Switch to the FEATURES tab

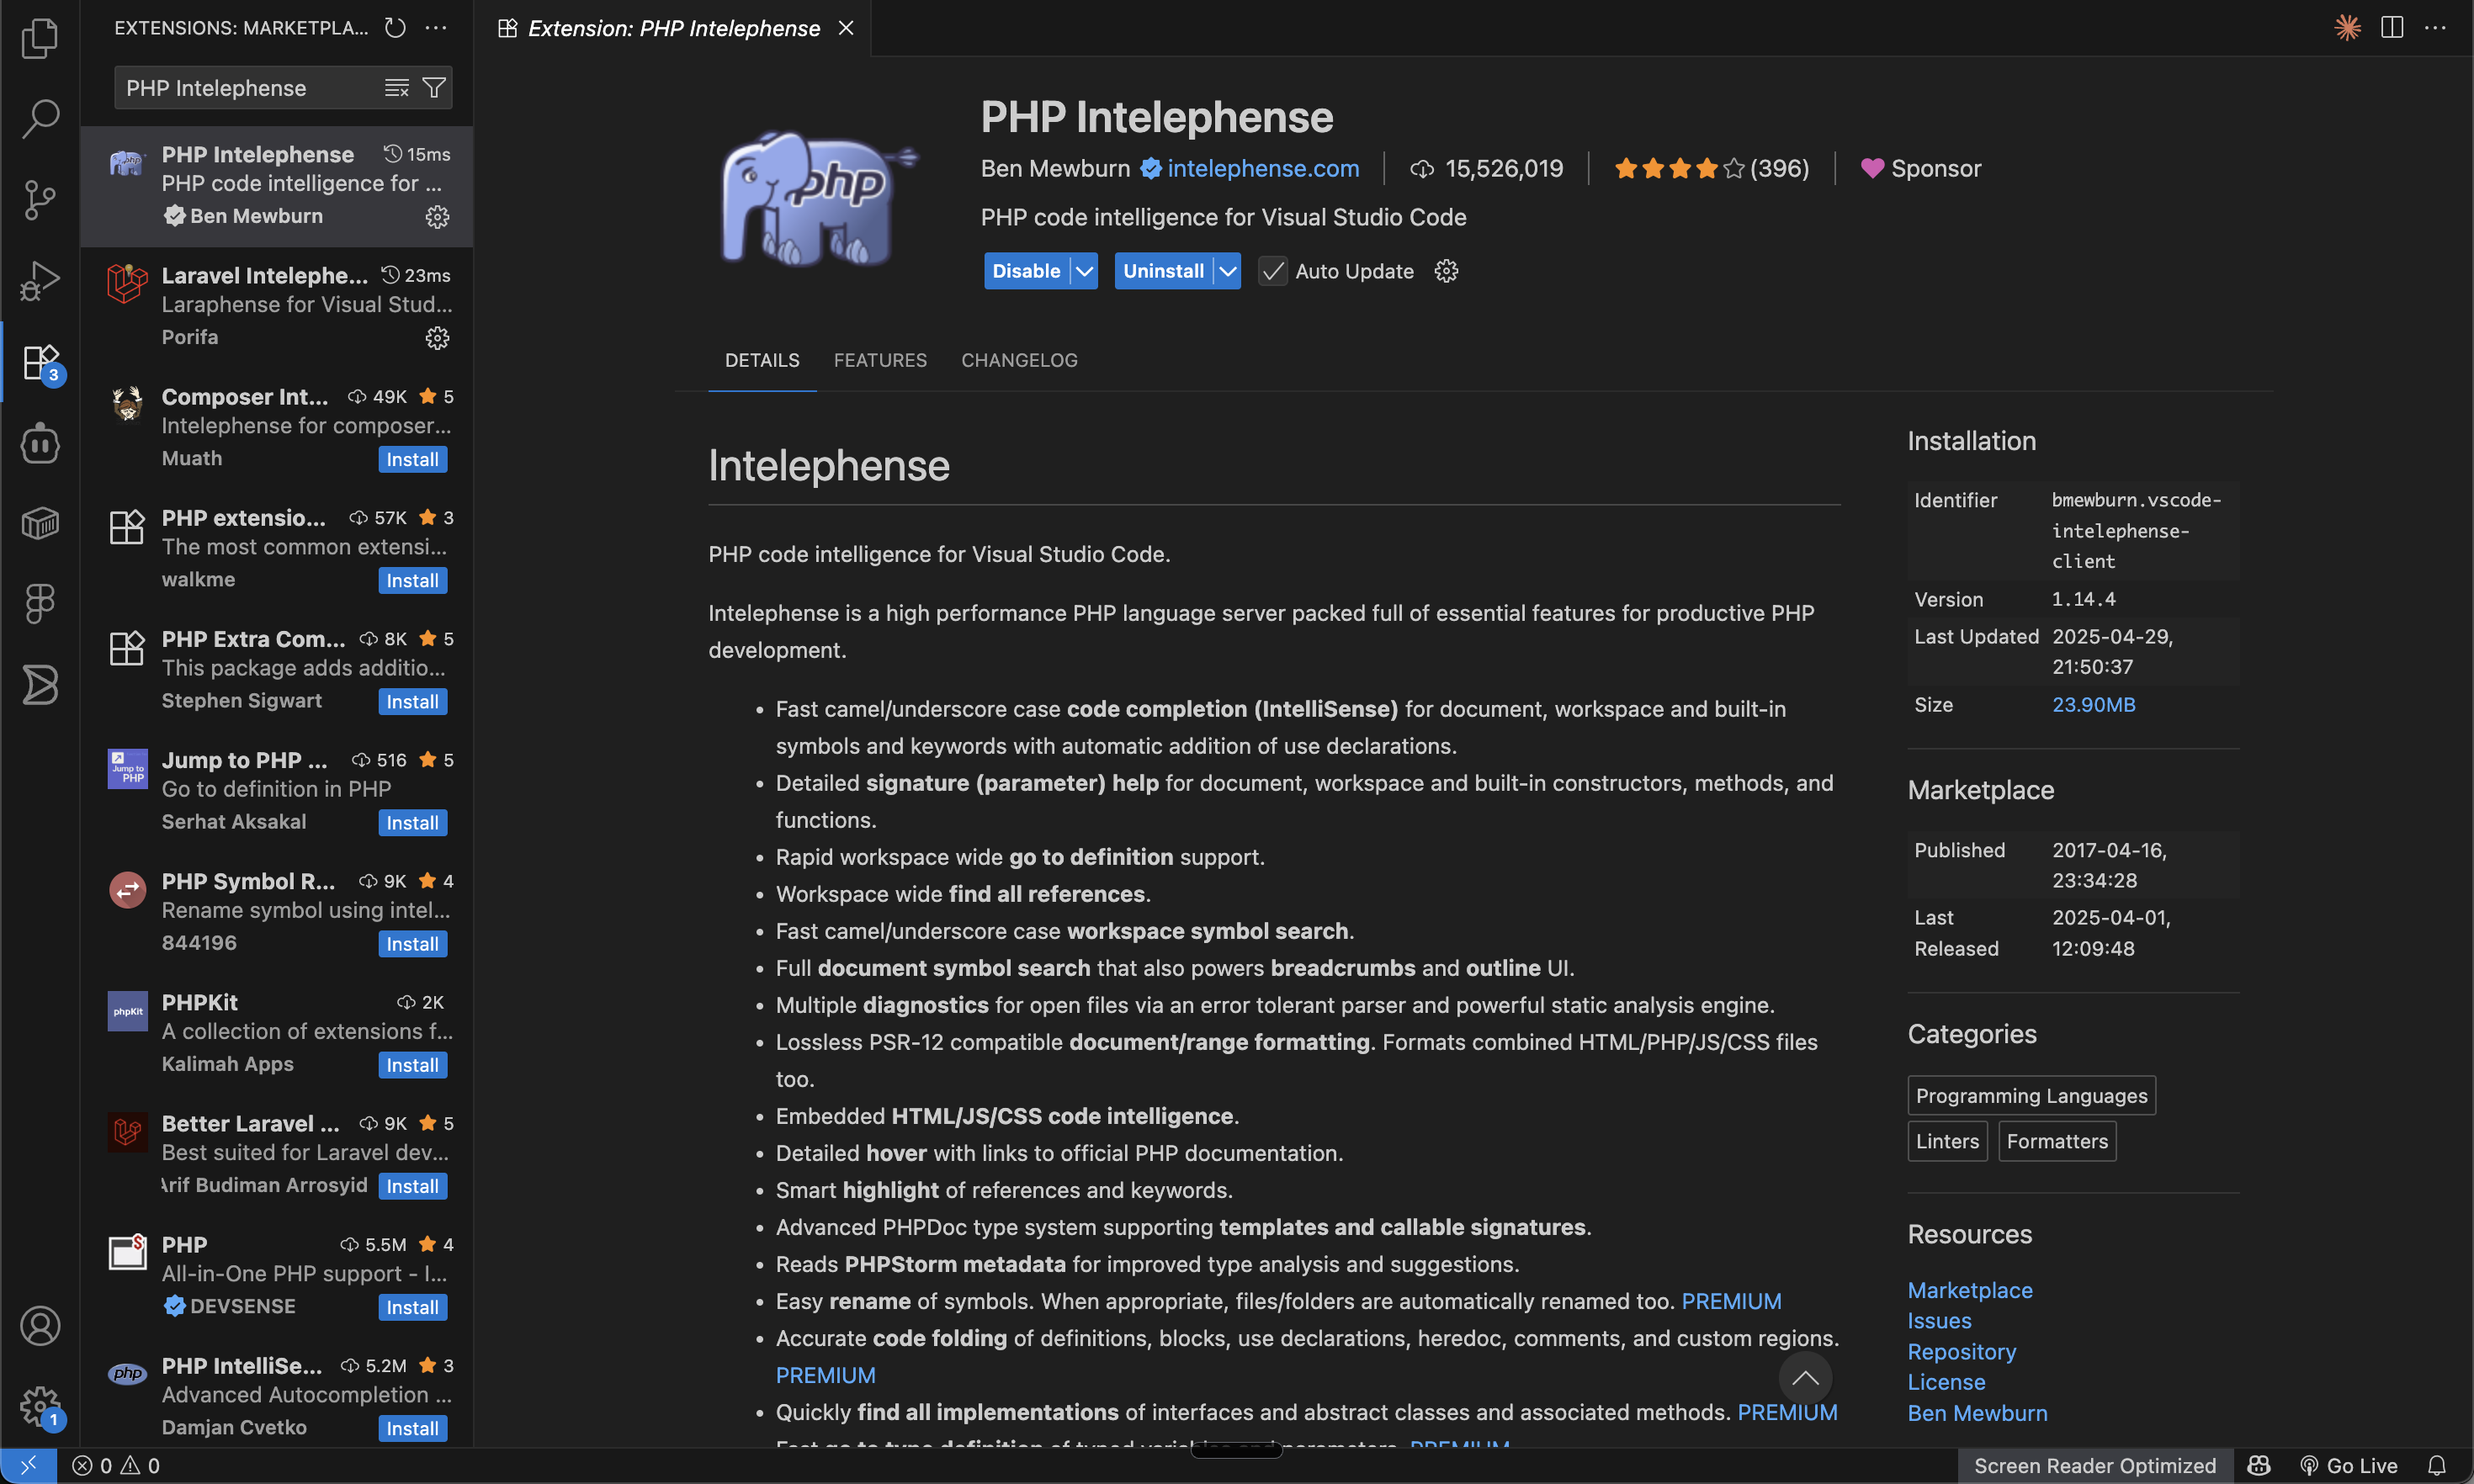tap(880, 360)
